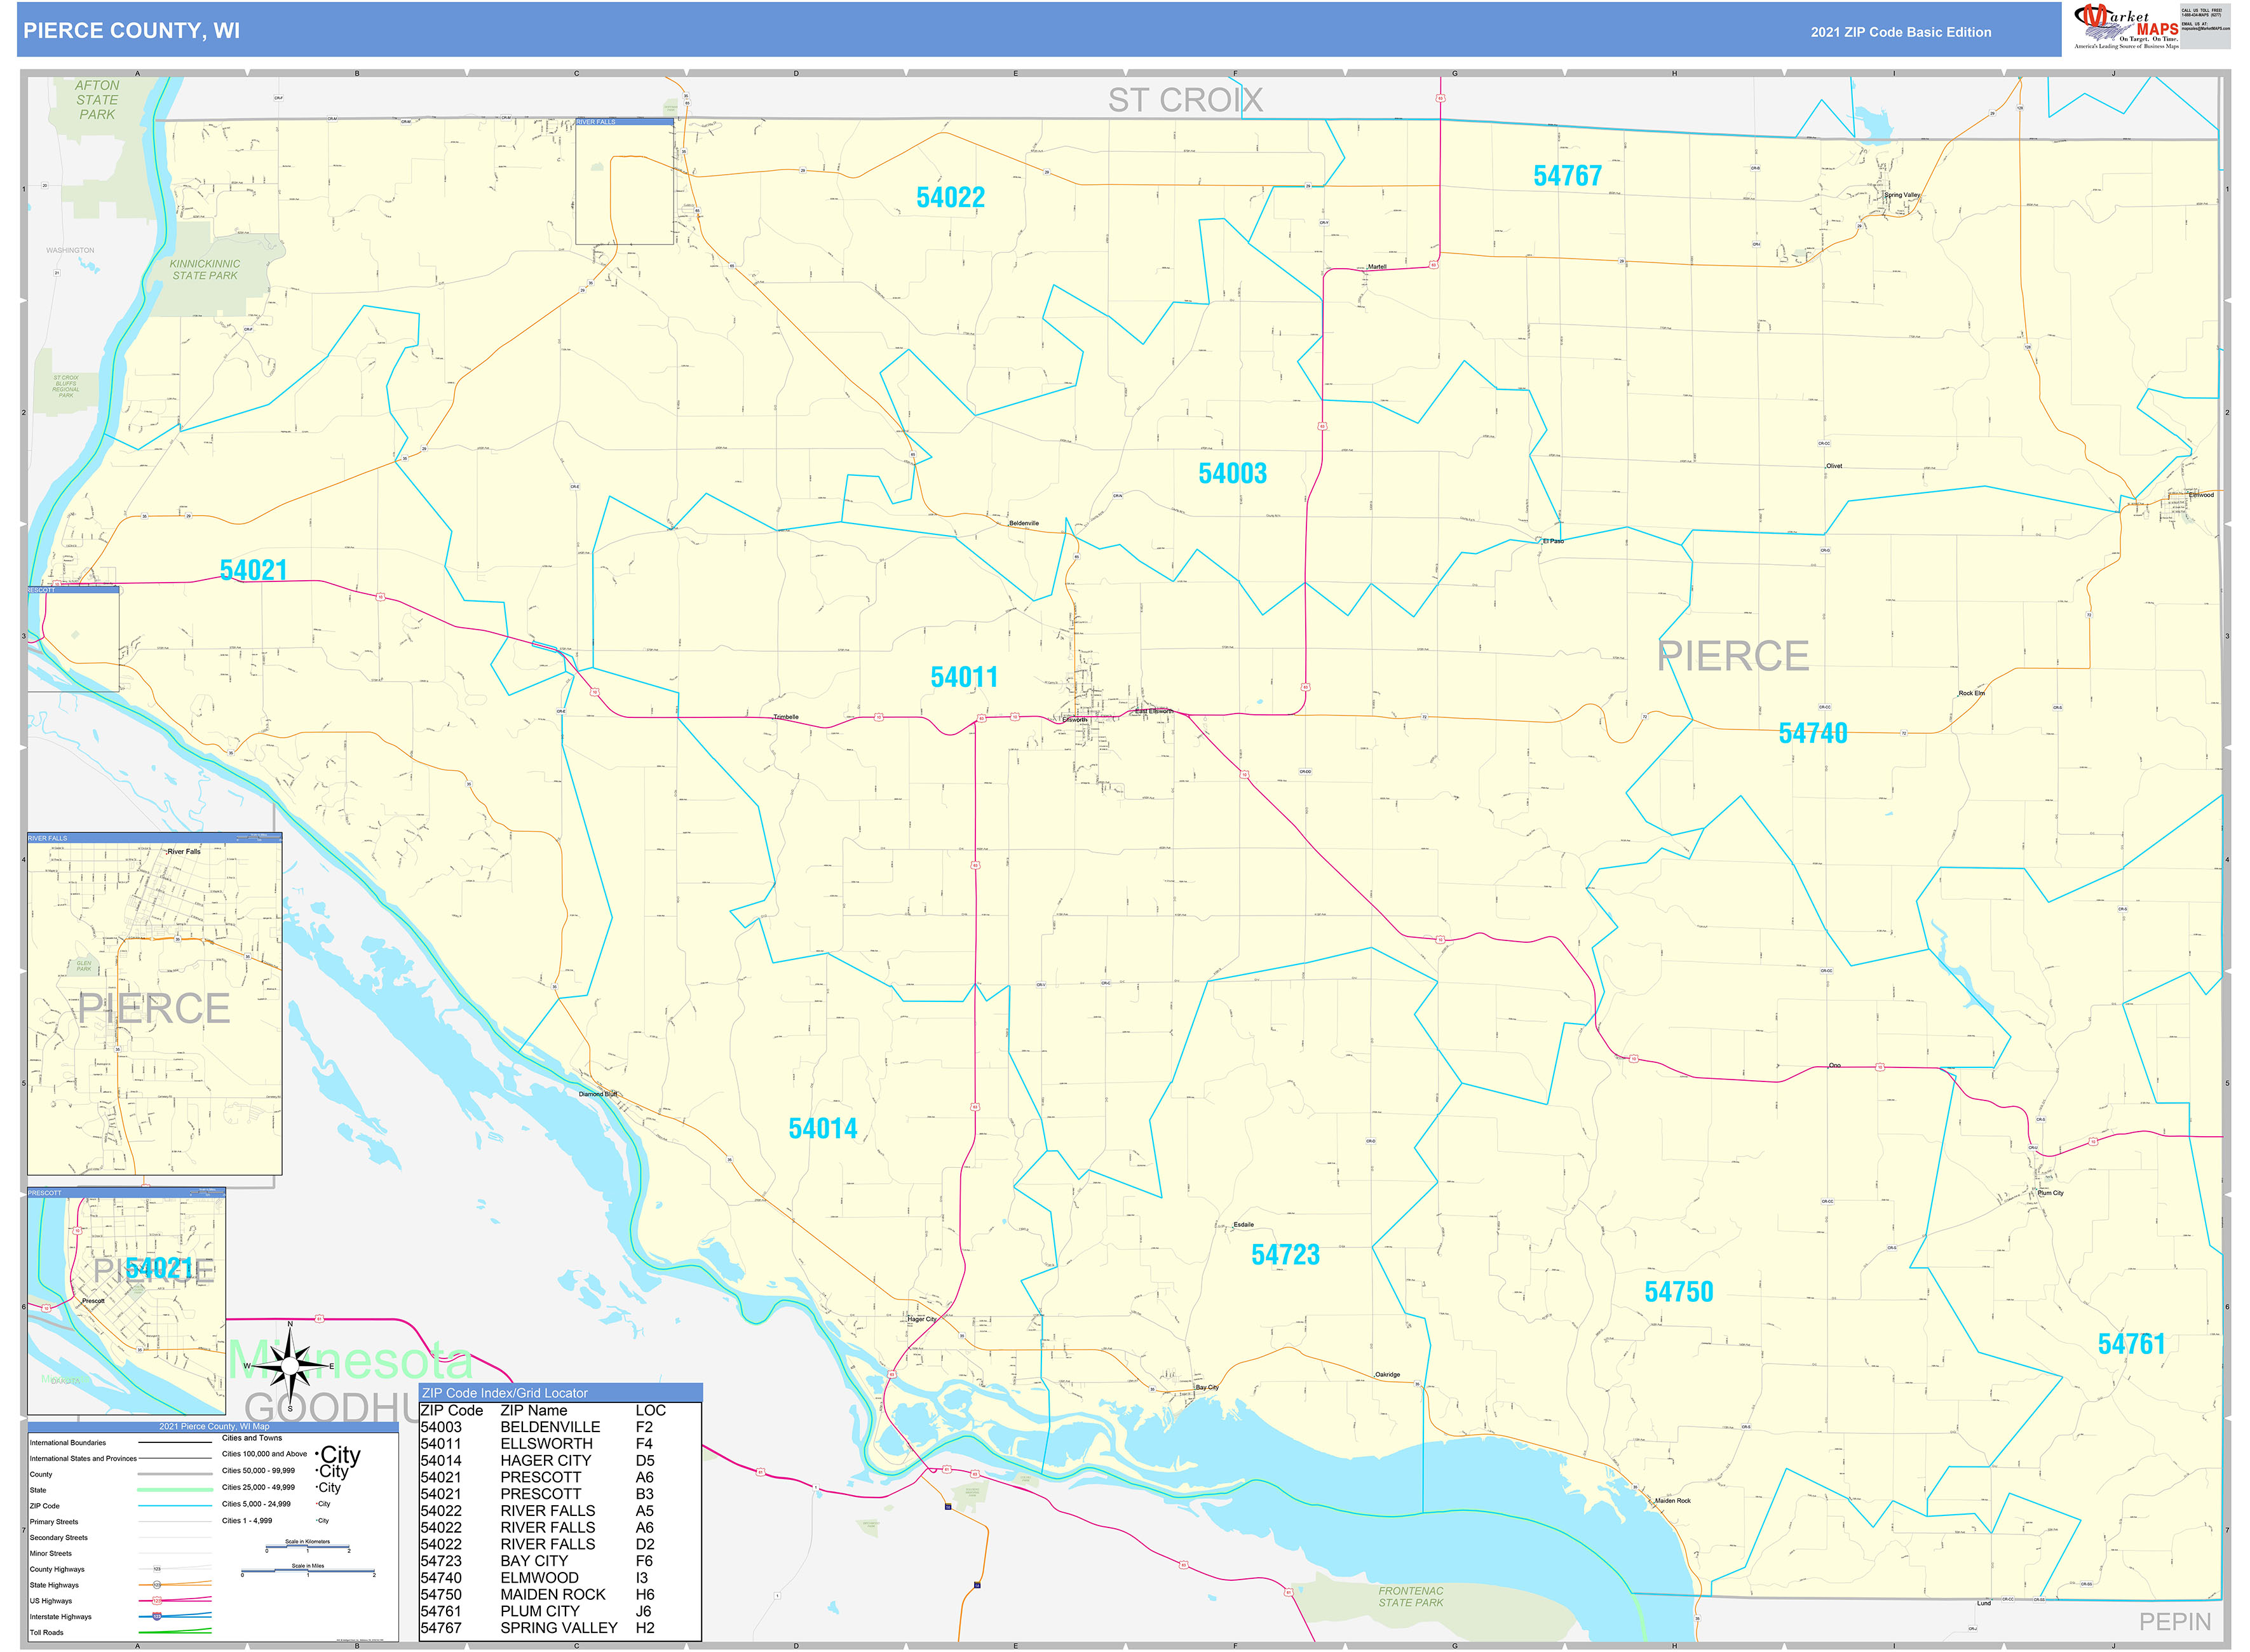Select the ELLSWORTH row in ZIP index

[560, 1443]
